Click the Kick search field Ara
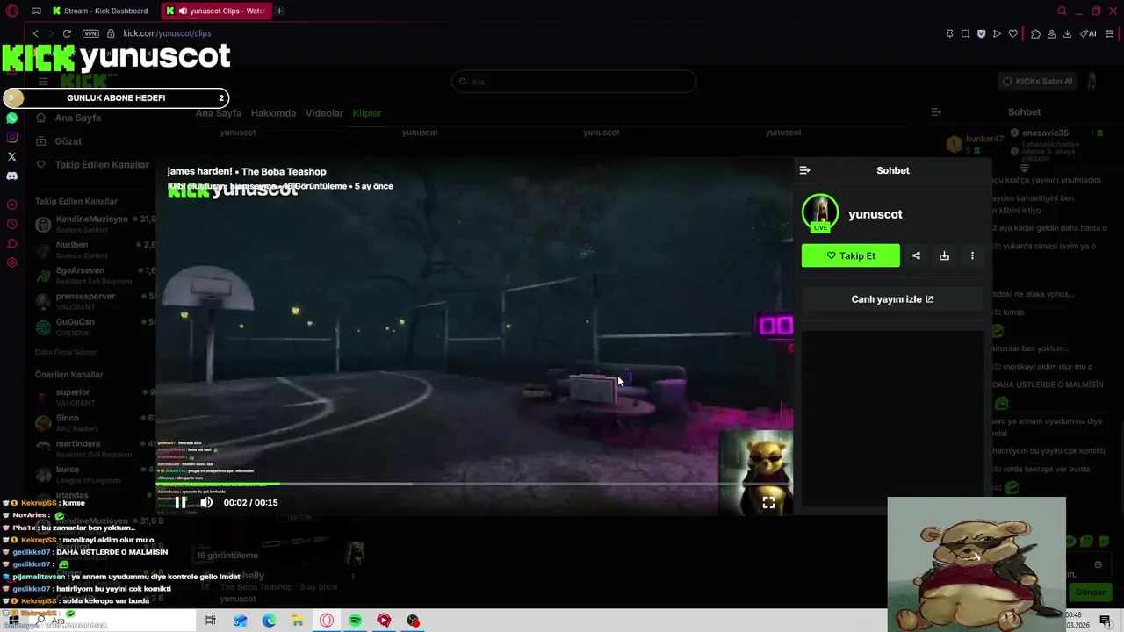 (574, 82)
